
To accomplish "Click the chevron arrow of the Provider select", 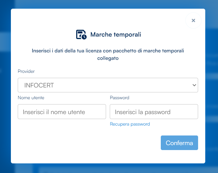I will tap(194, 85).
